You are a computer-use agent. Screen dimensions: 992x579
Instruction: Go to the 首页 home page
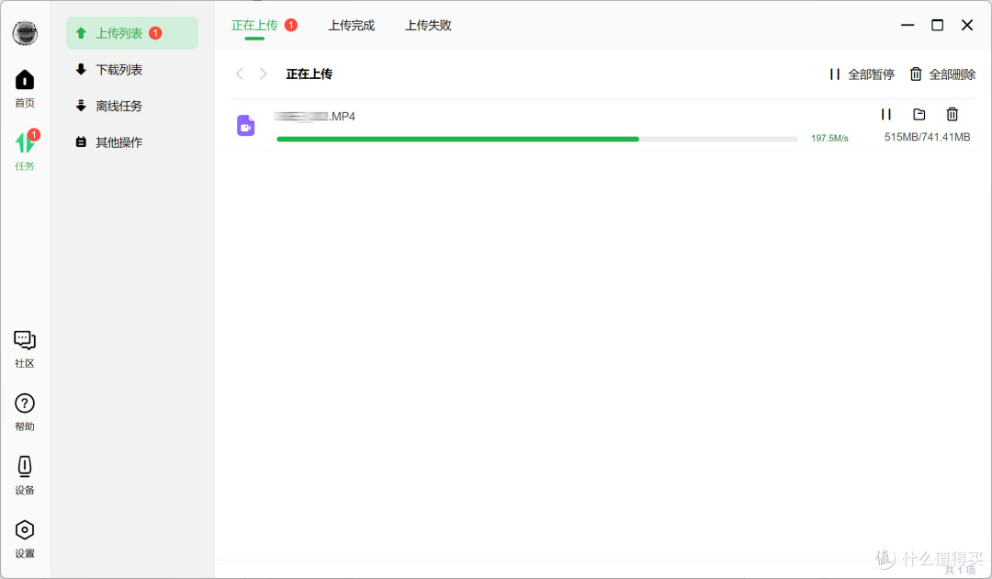pyautogui.click(x=25, y=88)
